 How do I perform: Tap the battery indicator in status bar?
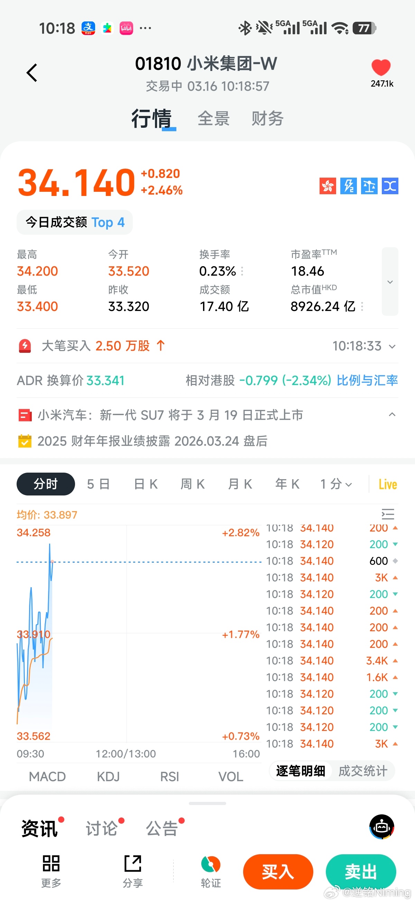click(x=365, y=28)
